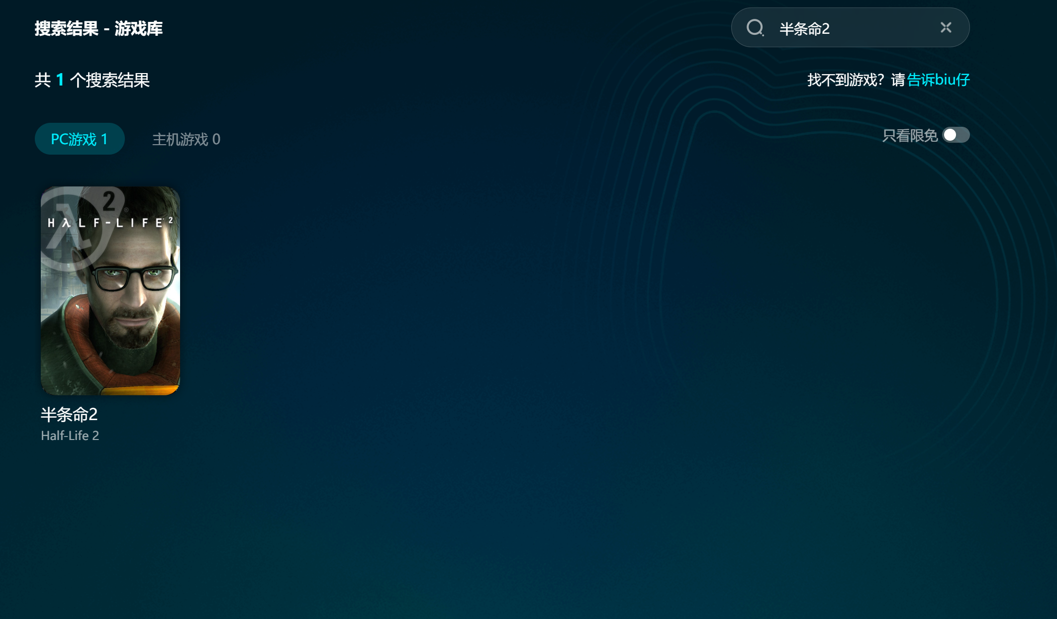The image size is (1057, 619).
Task: Click the 共 1 个搜索结果 summary text
Action: point(92,80)
